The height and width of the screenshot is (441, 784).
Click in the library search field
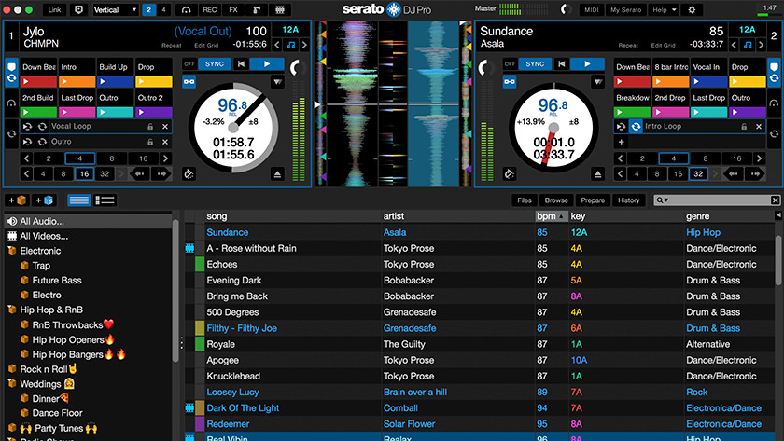point(719,200)
